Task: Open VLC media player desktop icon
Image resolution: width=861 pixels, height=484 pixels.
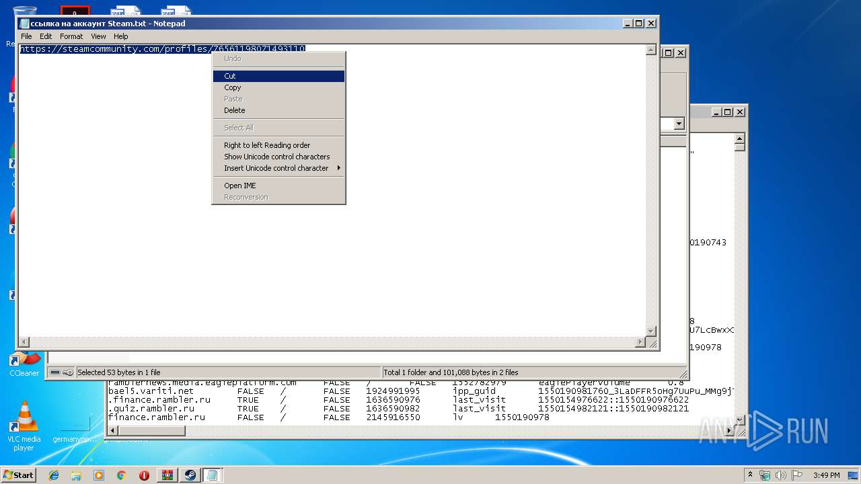Action: pyautogui.click(x=24, y=426)
